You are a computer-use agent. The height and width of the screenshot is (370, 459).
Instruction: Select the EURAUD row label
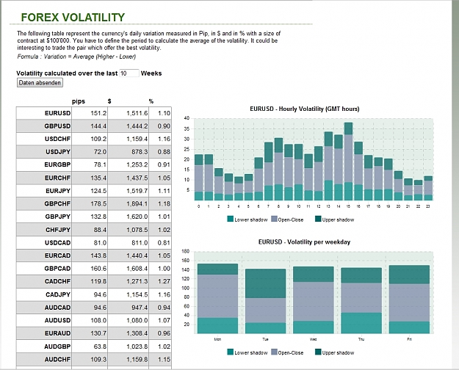tap(58, 333)
